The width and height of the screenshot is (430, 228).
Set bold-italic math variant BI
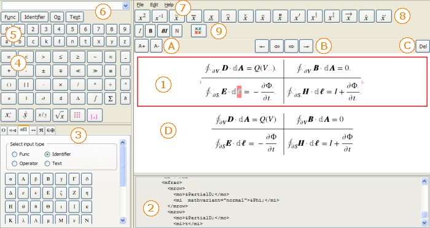tap(164, 31)
